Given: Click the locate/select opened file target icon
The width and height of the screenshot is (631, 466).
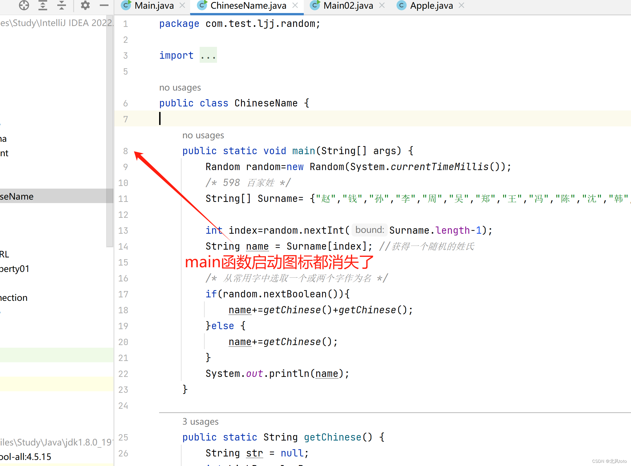Looking at the screenshot, I should (24, 5).
